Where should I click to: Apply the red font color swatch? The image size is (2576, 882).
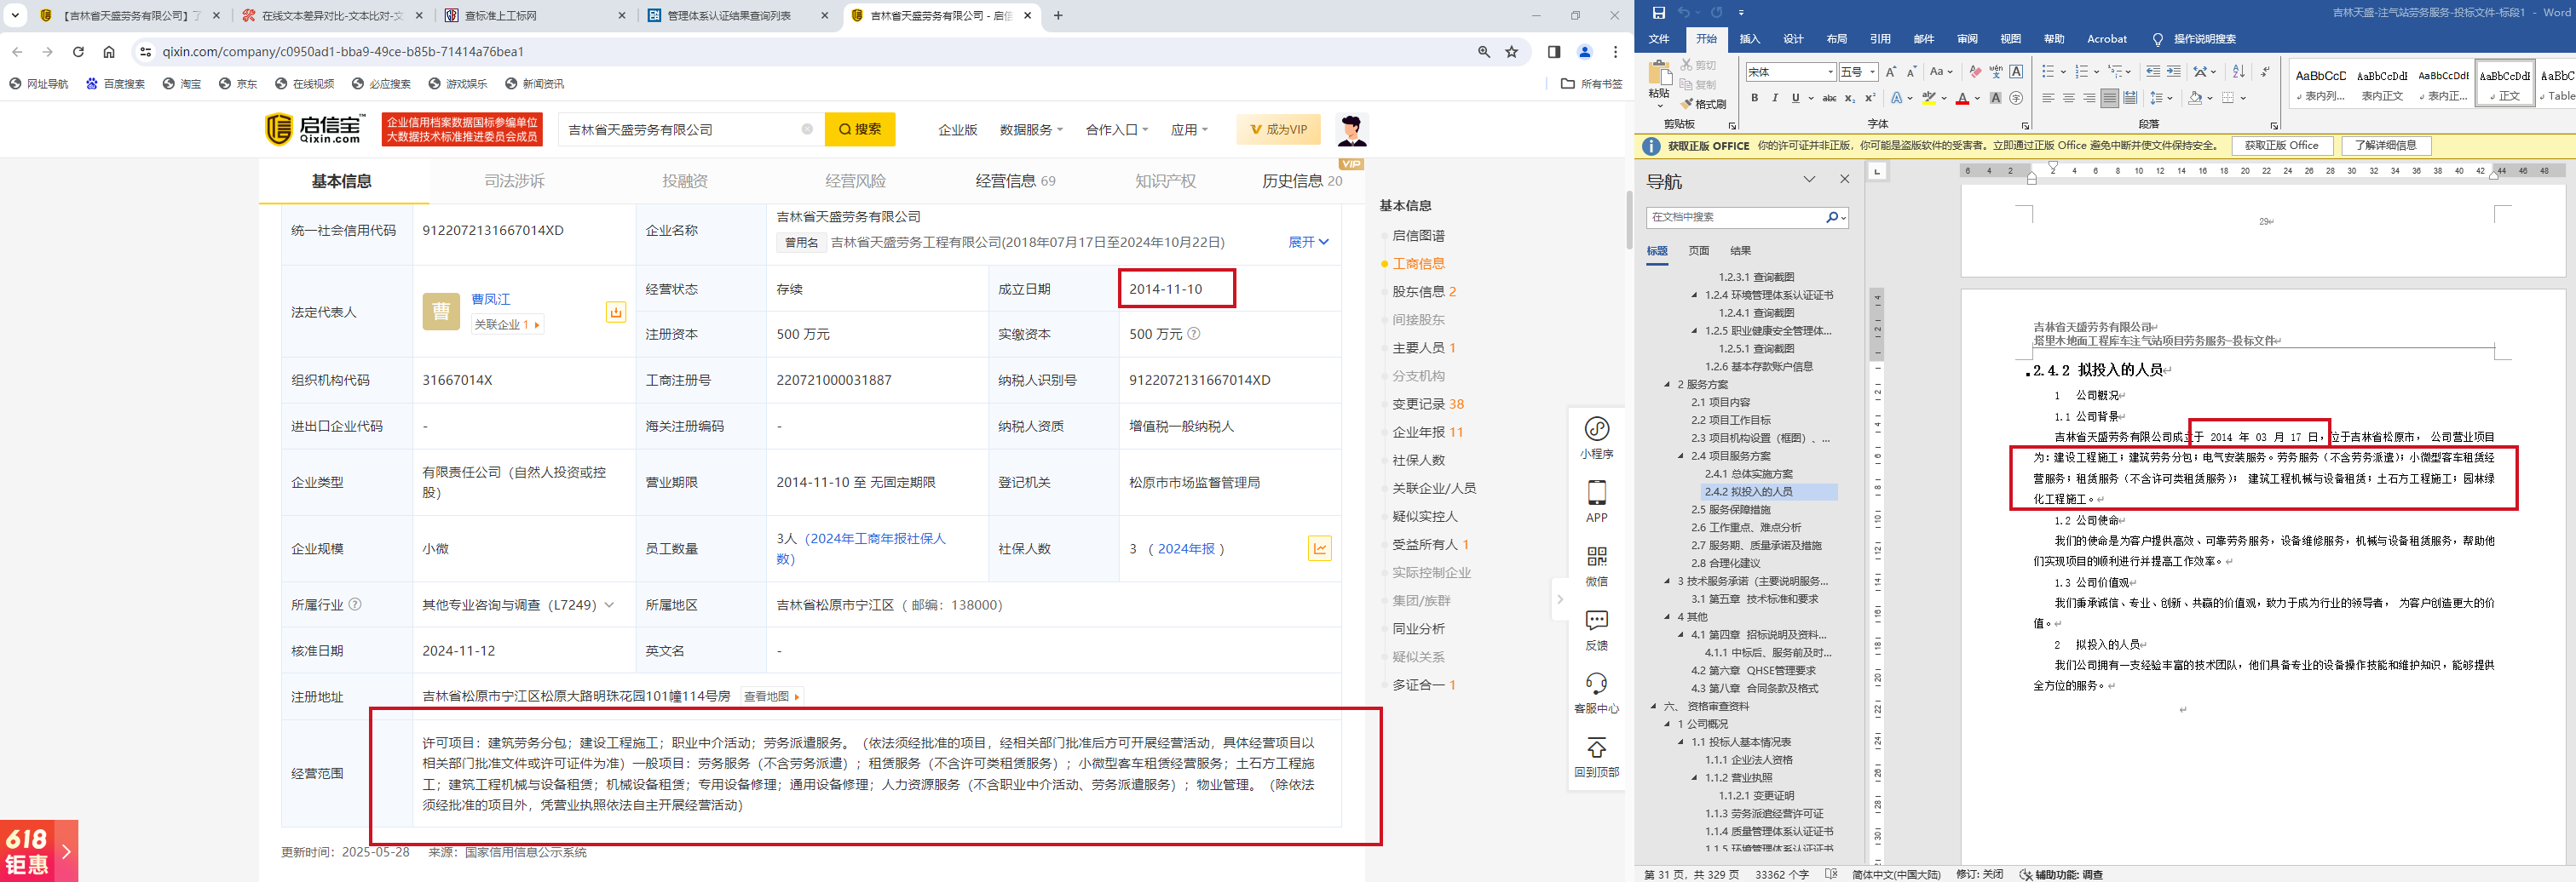pyautogui.click(x=1961, y=99)
